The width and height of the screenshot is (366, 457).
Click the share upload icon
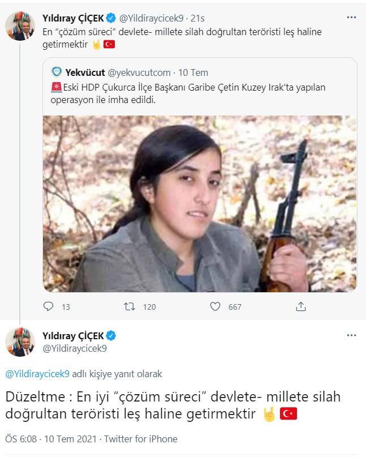[x=301, y=306]
